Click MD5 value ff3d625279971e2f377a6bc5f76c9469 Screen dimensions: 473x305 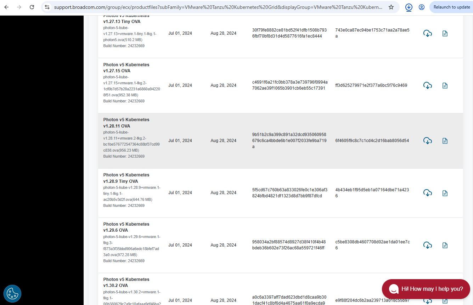point(371,85)
